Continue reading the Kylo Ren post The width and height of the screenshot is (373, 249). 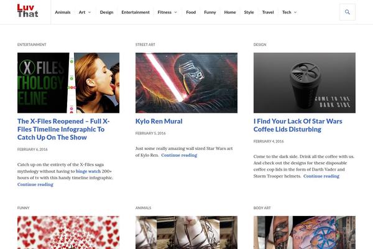pyautogui.click(x=179, y=155)
